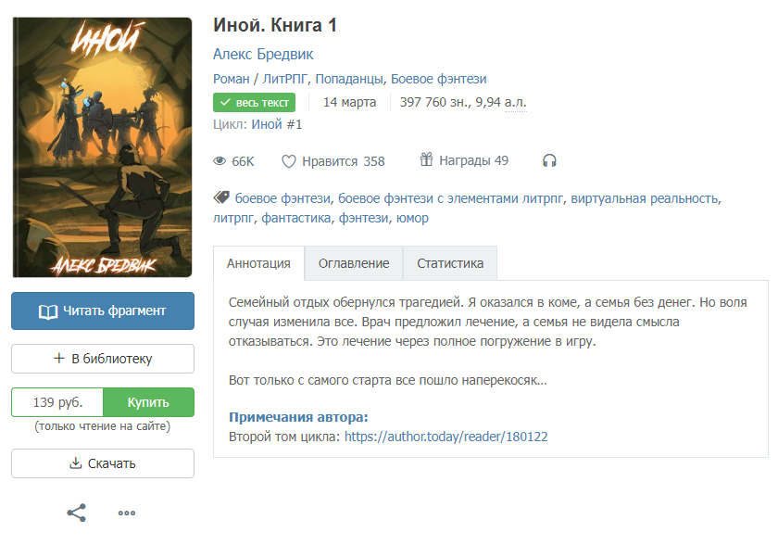The height and width of the screenshot is (545, 778).
Task: Open the cycle link Иной #1
Action: tap(276, 124)
